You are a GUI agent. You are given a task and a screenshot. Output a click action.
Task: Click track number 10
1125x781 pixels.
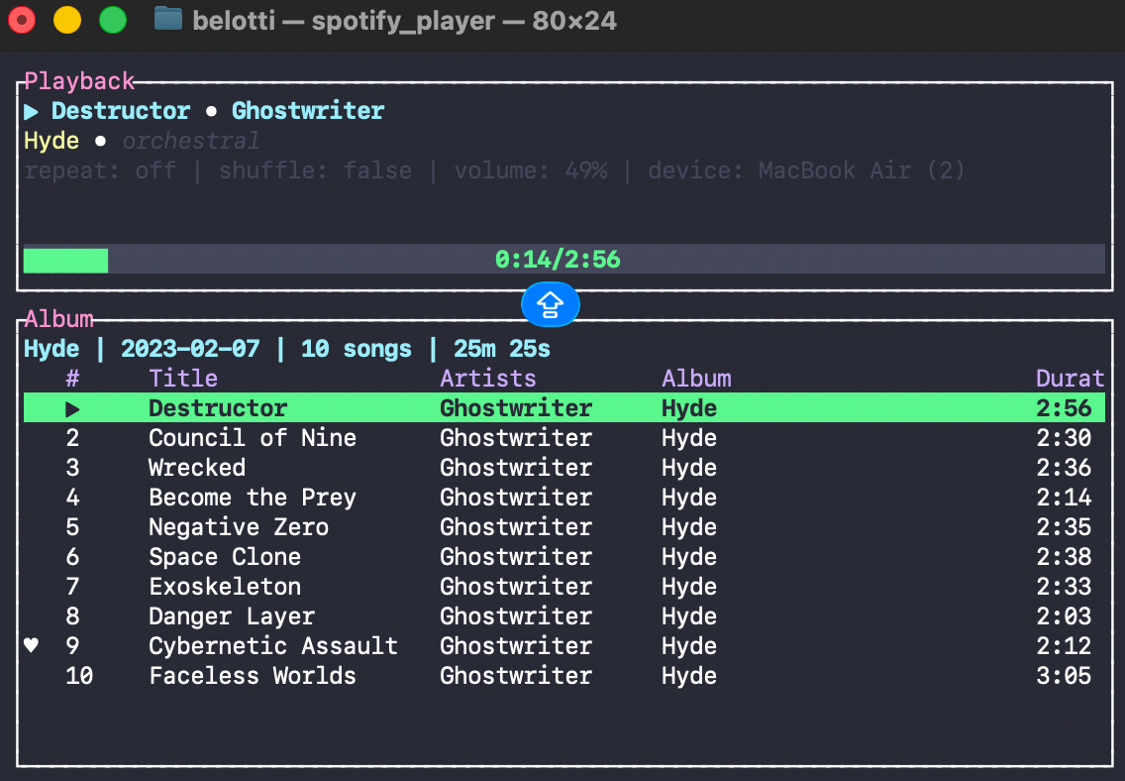[79, 676]
